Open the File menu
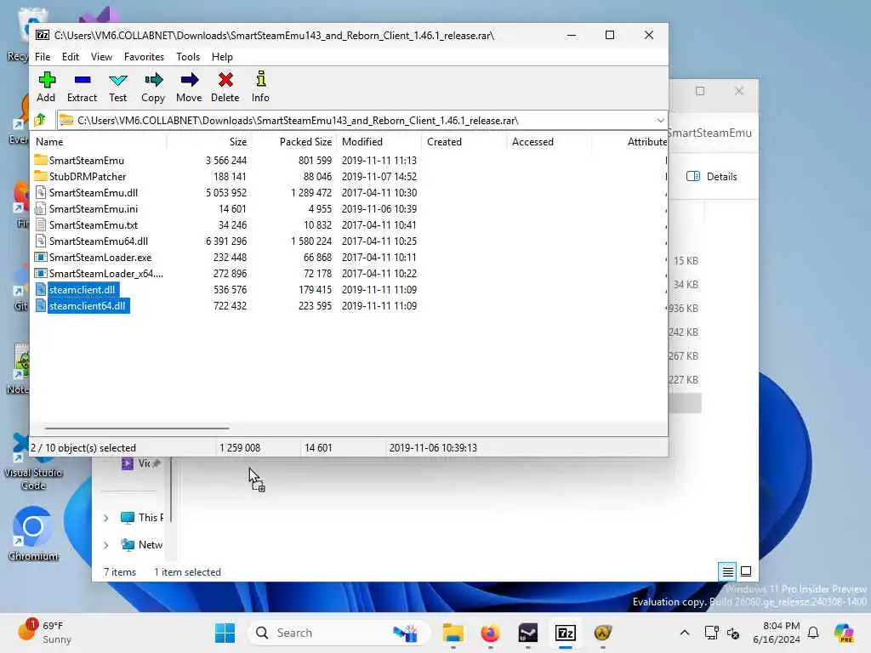Screen dimensions: 871x653 pos(43,57)
